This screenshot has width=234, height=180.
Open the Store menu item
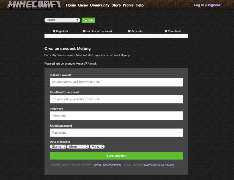pos(116,5)
